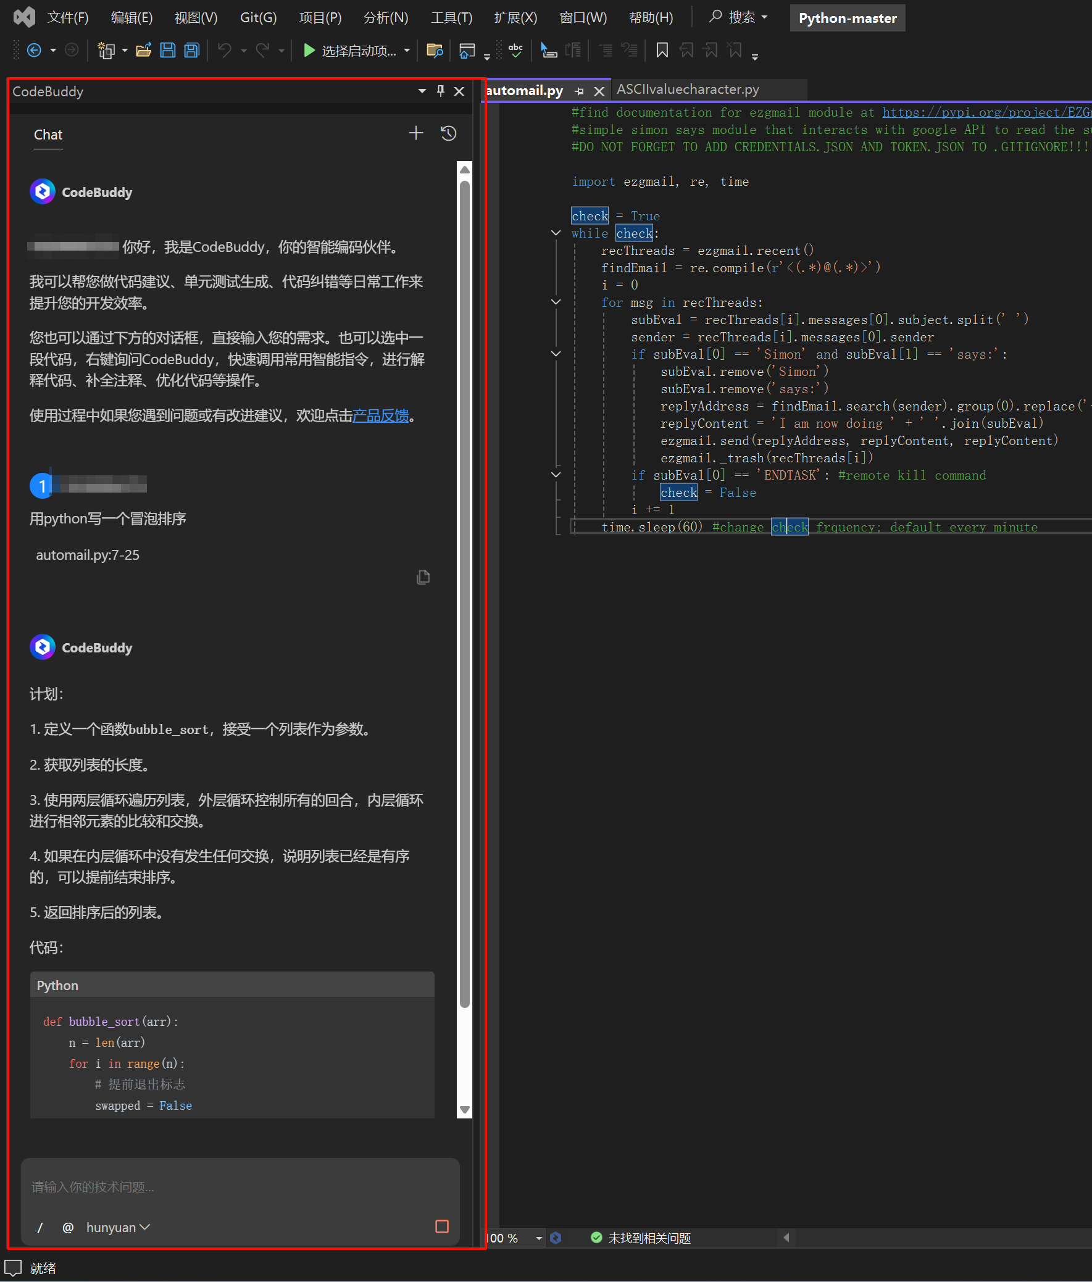Select the Save All icon

(191, 50)
